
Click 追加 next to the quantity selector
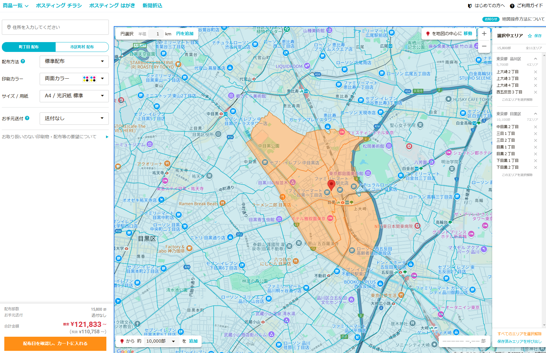coord(193,341)
